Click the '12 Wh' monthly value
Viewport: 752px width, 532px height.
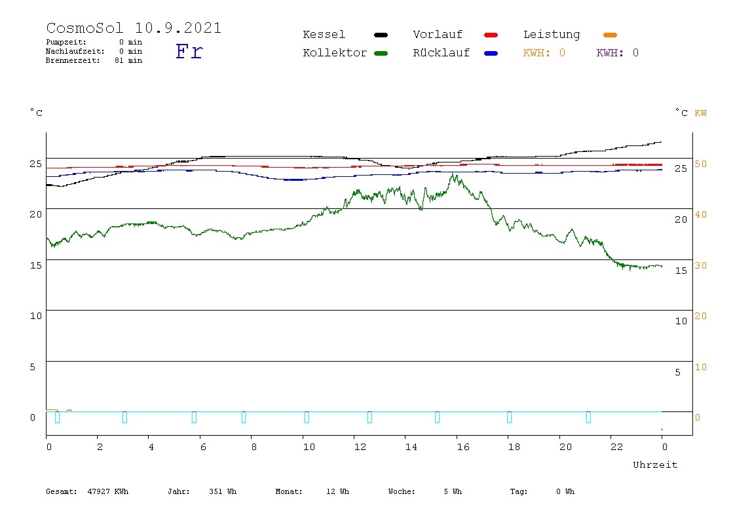337,491
